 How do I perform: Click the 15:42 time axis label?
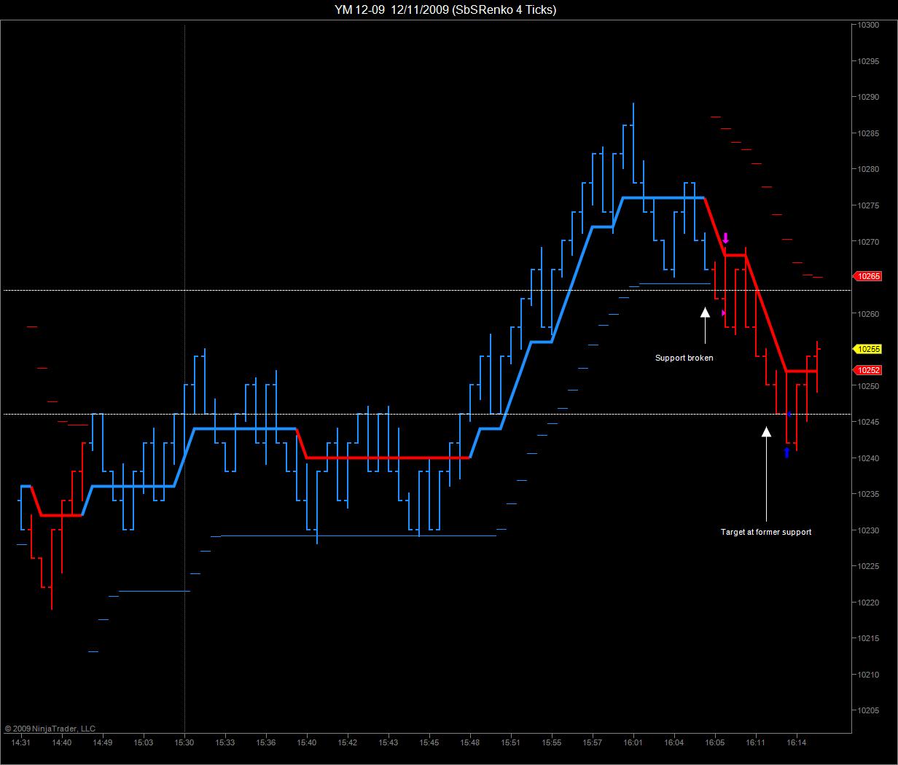click(x=348, y=742)
